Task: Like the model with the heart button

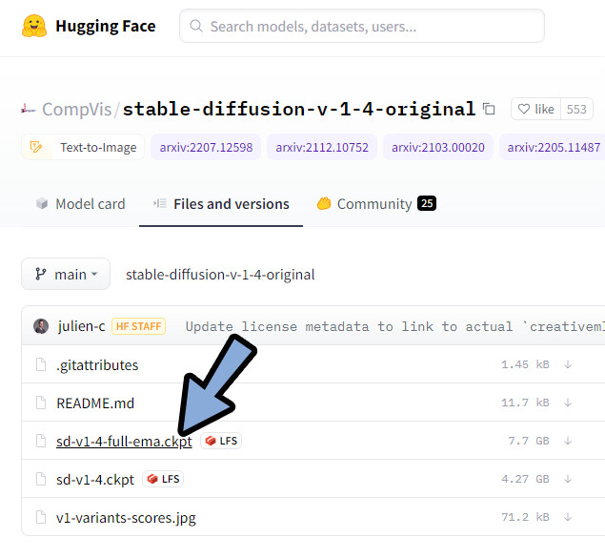Action: pos(535,110)
